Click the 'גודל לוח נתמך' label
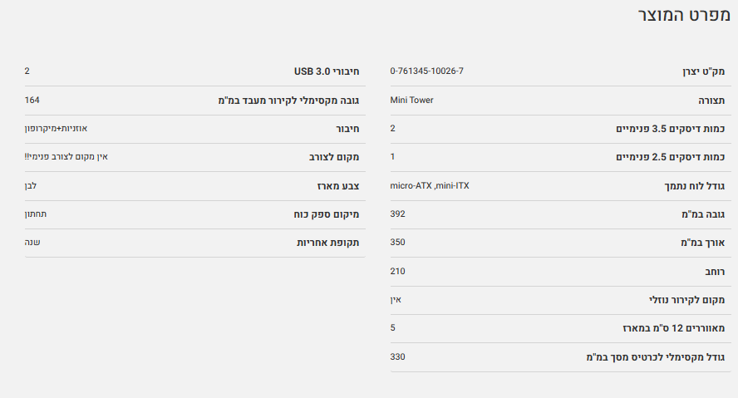 tap(695, 186)
